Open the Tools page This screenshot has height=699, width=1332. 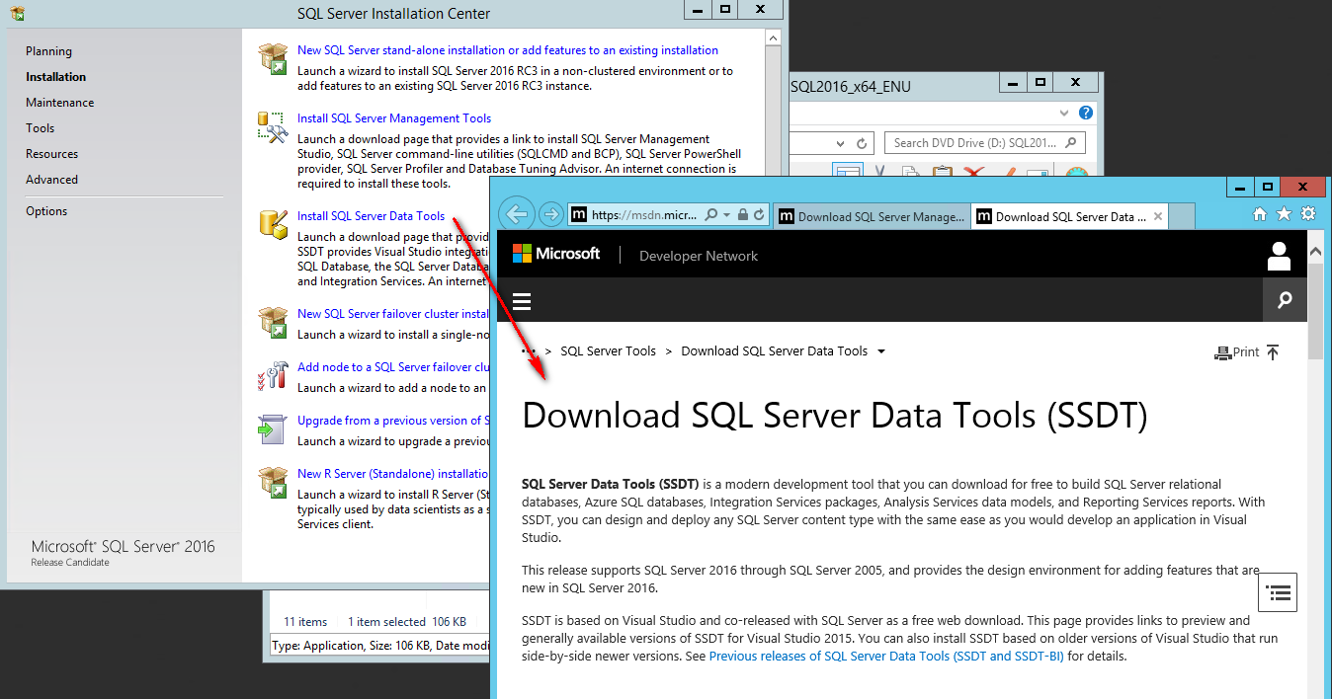41,128
